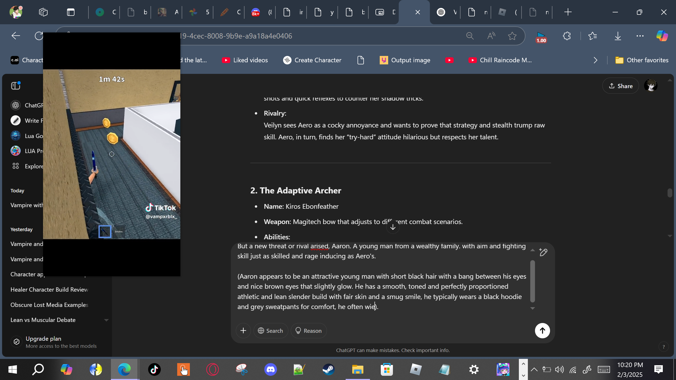Click the composer text scroll-up arrow
The height and width of the screenshot is (380, 676).
click(533, 250)
